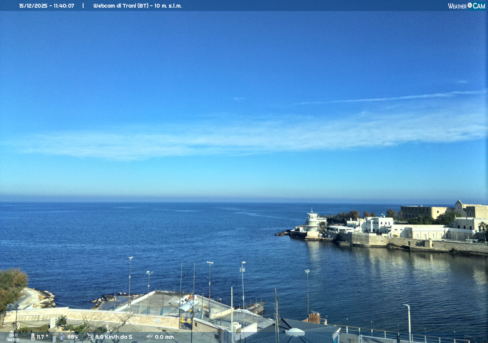Click the wind vane icon
This screenshot has width=488, height=343.
pyautogui.click(x=90, y=337)
